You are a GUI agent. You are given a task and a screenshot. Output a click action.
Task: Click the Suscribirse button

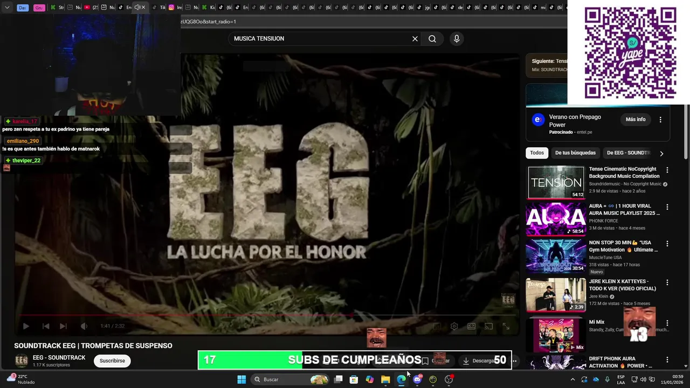pos(112,361)
